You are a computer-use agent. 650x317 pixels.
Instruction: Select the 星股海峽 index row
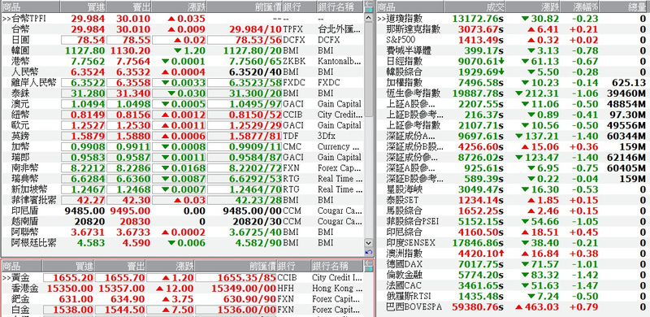click(513, 189)
